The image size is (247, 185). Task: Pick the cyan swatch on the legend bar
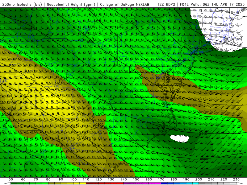click(196, 183)
